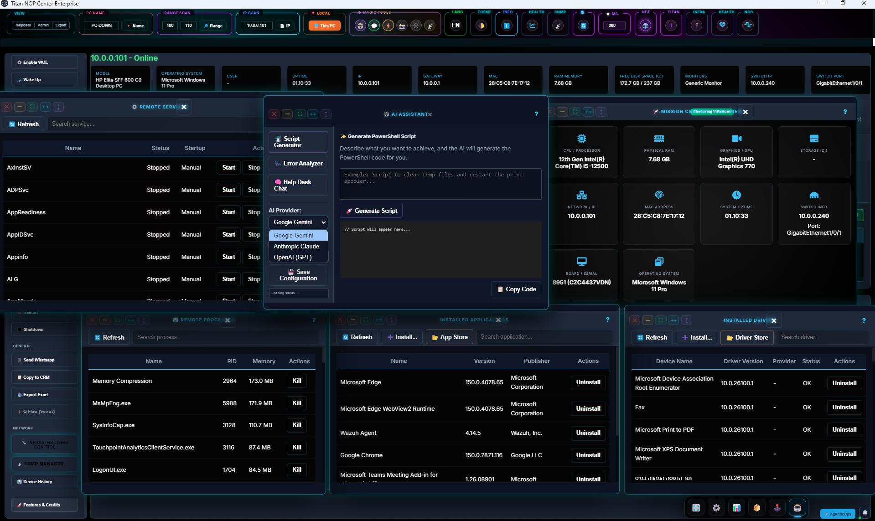Open the joystick icon in bottom dock
This screenshot has height=521, width=875.
click(777, 508)
